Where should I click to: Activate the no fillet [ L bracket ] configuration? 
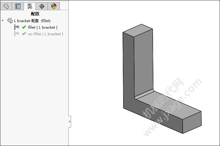(45, 34)
